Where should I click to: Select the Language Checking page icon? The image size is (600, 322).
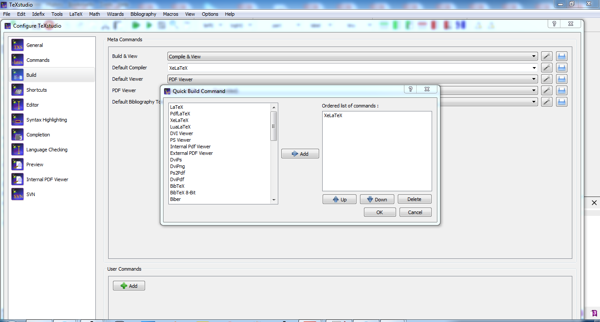point(18,150)
